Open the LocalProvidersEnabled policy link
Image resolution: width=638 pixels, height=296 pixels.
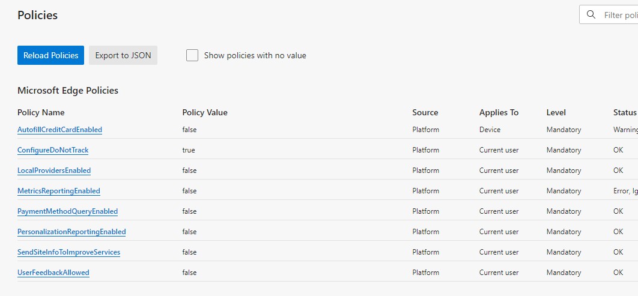pyautogui.click(x=54, y=171)
